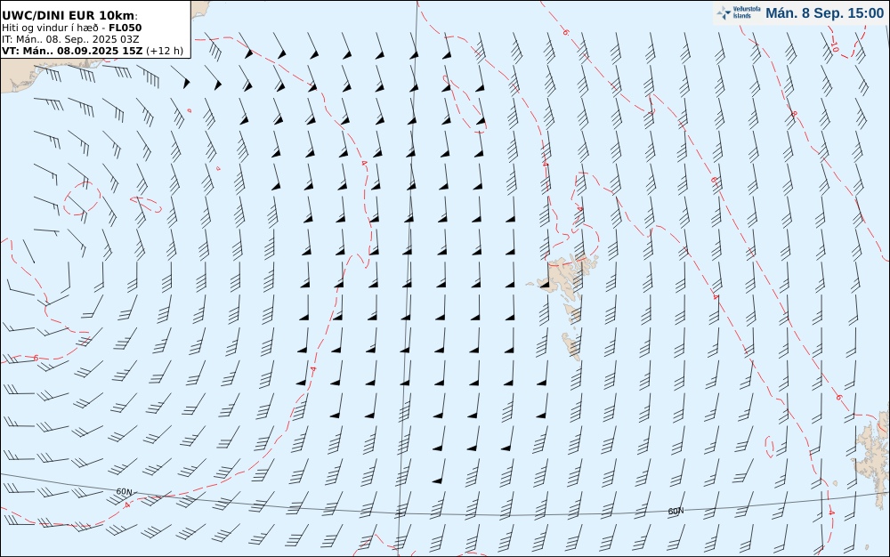Click the "IT: Mán.. 08. Sep.. 2025 03Z" line
This screenshot has height=557, width=890.
click(x=70, y=39)
